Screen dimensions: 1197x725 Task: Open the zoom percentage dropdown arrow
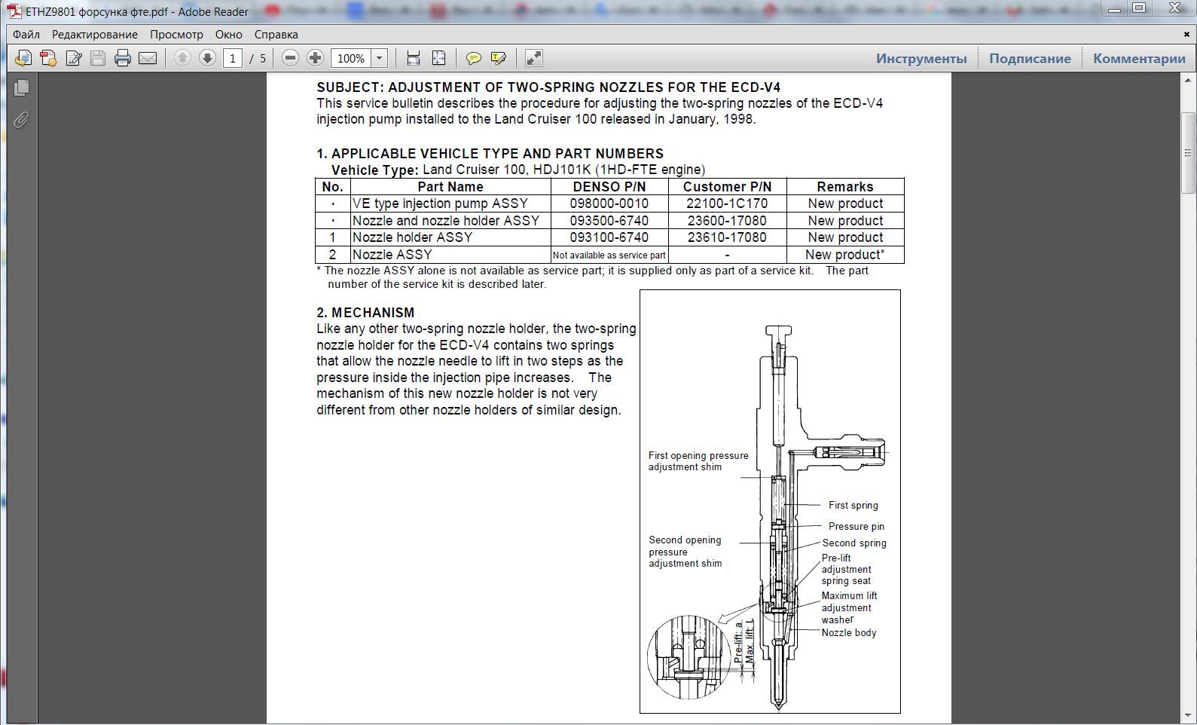tap(380, 58)
